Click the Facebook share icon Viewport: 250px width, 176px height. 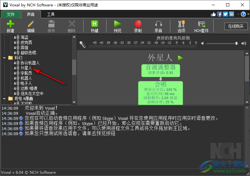click(219, 14)
